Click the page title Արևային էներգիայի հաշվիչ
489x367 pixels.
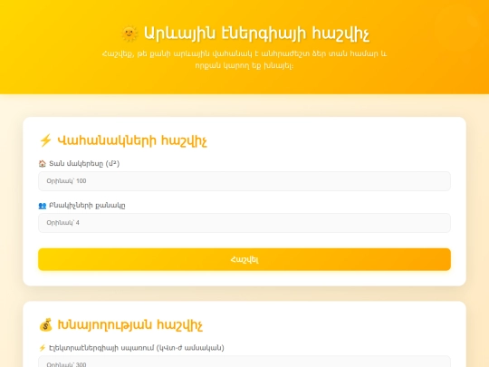tap(256, 34)
